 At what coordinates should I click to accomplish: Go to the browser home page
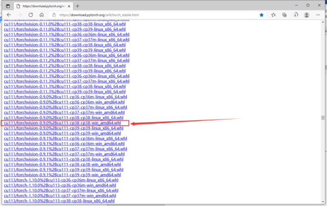[42, 15]
